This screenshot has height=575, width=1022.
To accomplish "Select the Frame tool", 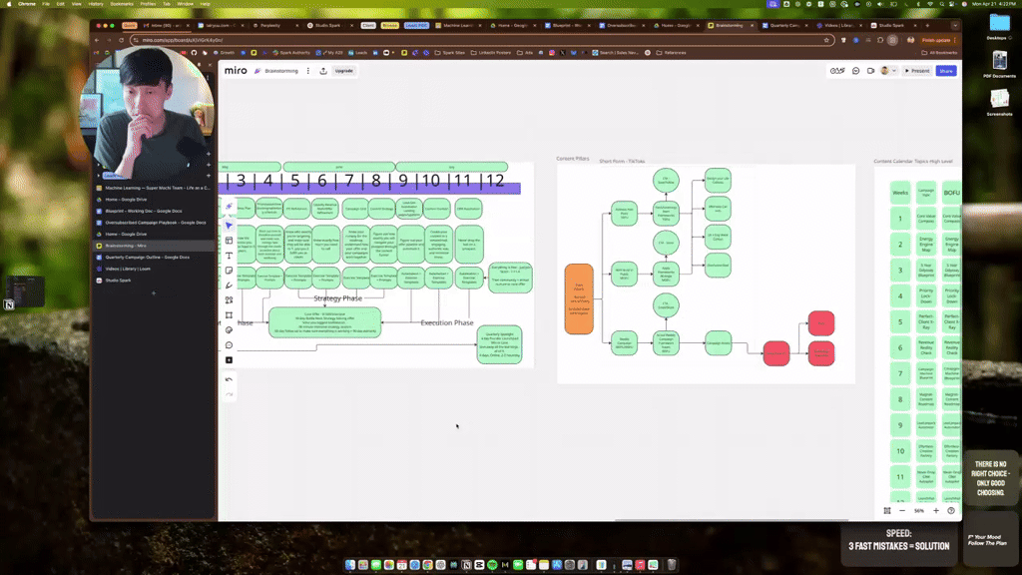I will 229,314.
